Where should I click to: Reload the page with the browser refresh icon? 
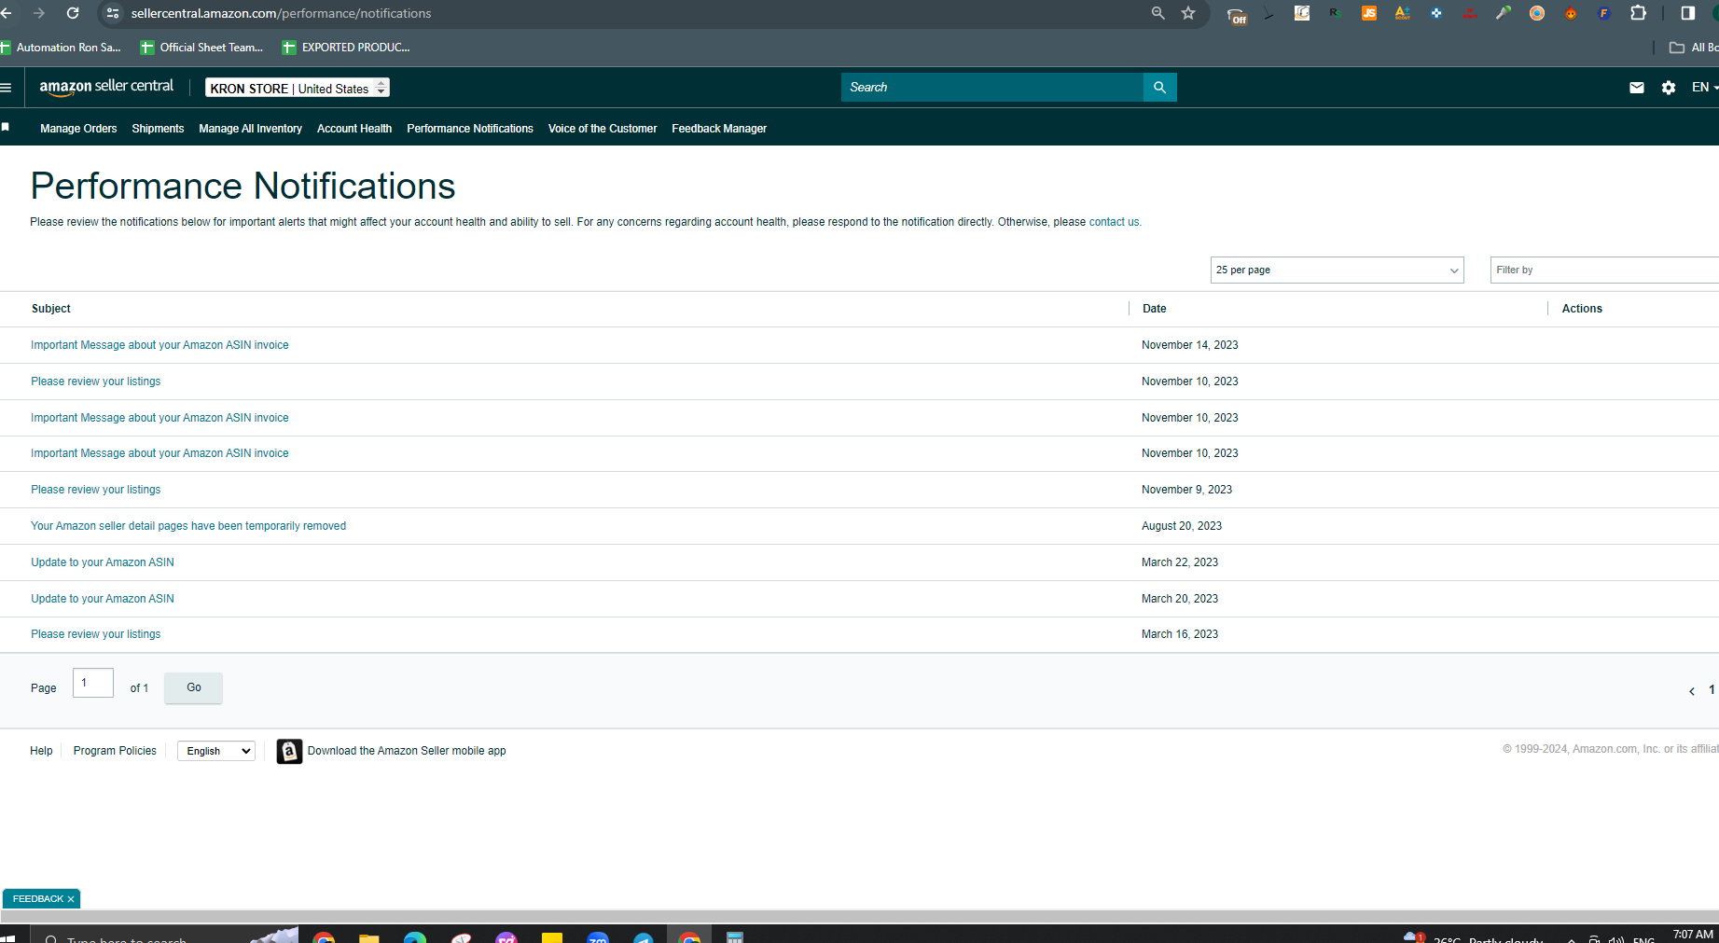pos(73,13)
